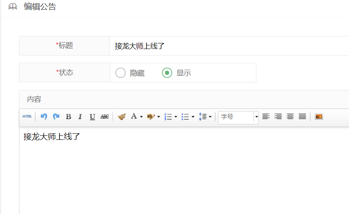Expand the bullet list style dropdown

point(193,117)
